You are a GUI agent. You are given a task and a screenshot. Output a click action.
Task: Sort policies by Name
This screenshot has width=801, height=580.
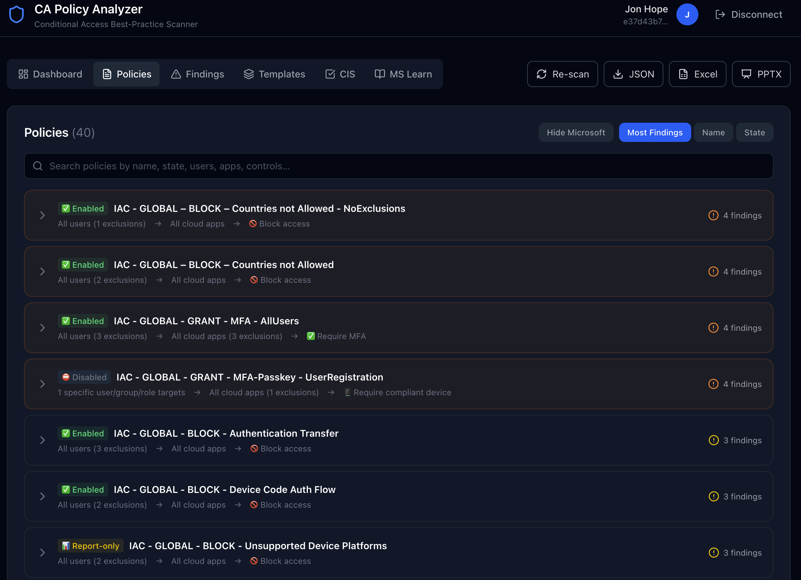pos(713,132)
